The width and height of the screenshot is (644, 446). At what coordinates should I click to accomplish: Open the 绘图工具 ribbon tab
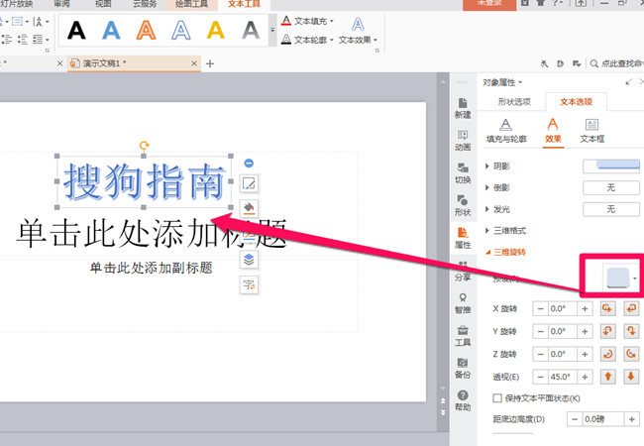[191, 4]
